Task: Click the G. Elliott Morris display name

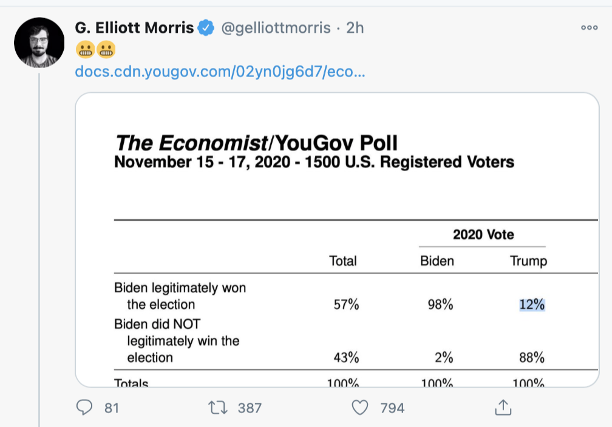Action: click(134, 28)
